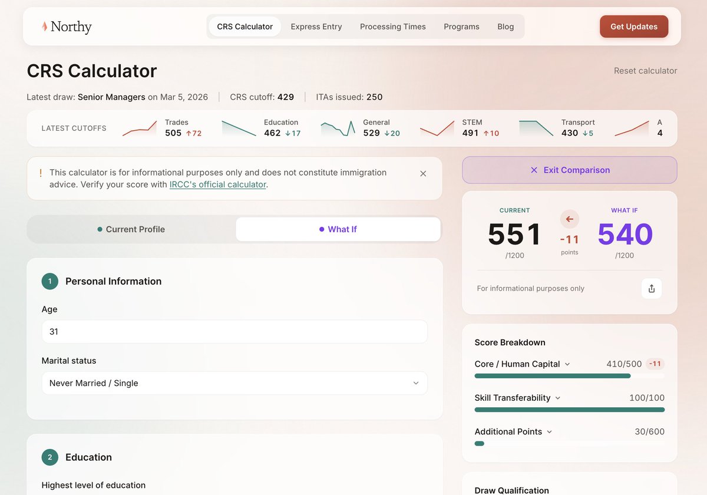Viewport: 707px width, 495px height.
Task: Click the Get Updates button
Action: [634, 27]
